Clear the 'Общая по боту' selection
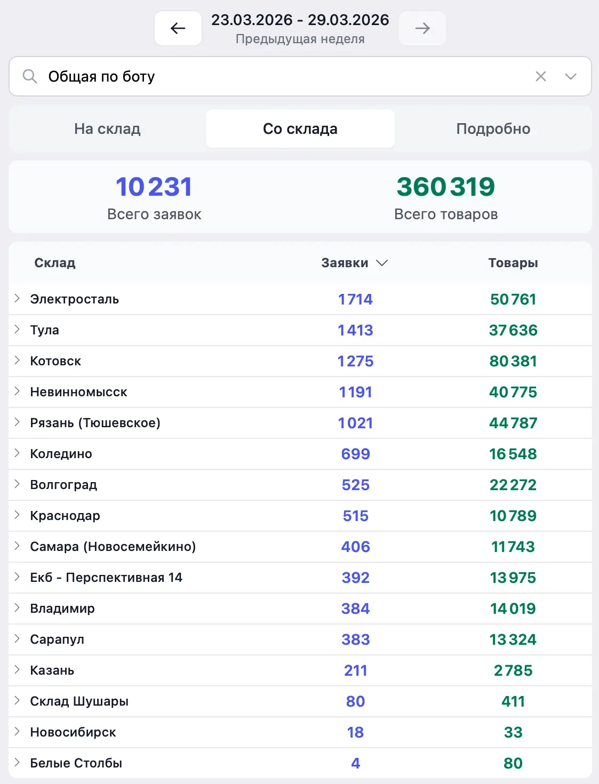This screenshot has height=784, width=599. pos(540,77)
